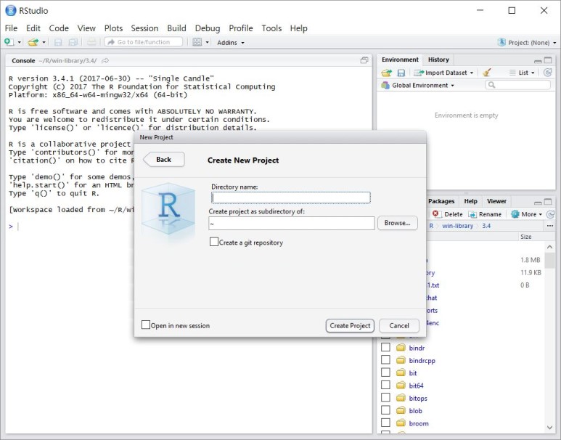Click the Save document icon in toolbar
561x440 pixels.
pyautogui.click(x=57, y=42)
